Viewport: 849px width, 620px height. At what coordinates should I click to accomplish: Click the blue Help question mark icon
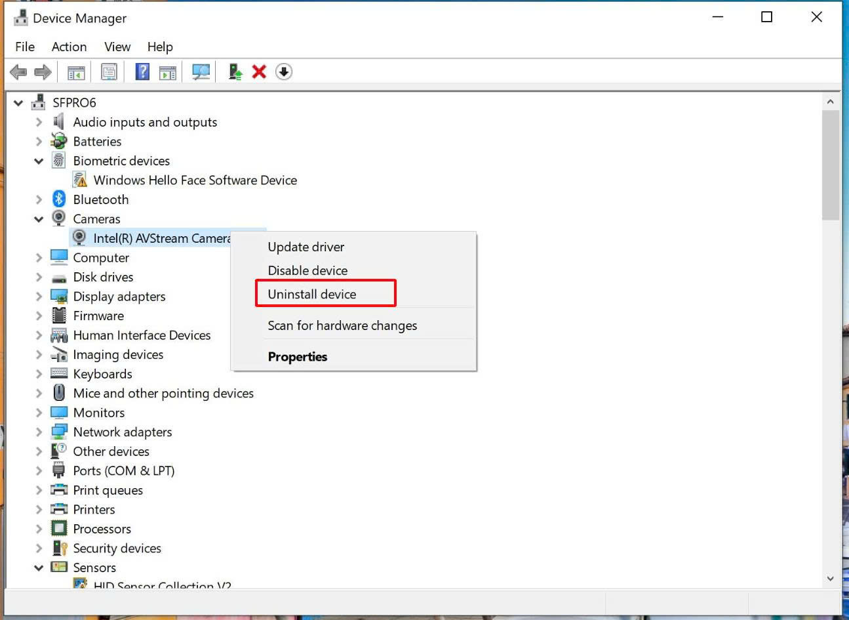coord(142,72)
